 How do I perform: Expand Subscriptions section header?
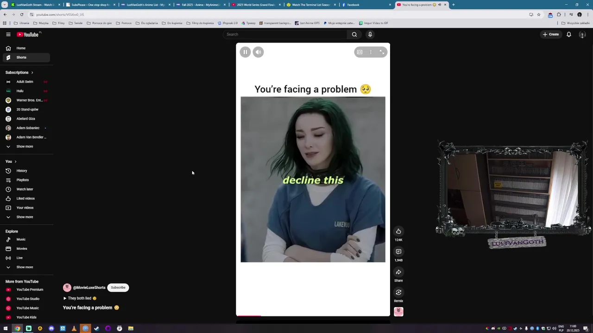click(19, 73)
